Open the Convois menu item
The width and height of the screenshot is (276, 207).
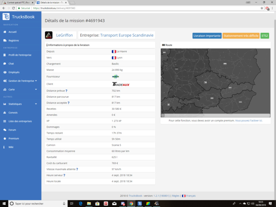pyautogui.click(x=21, y=112)
